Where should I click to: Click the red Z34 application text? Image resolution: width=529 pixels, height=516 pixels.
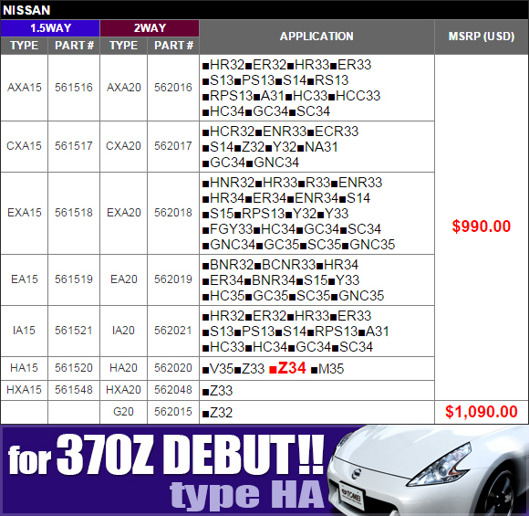coord(288,368)
